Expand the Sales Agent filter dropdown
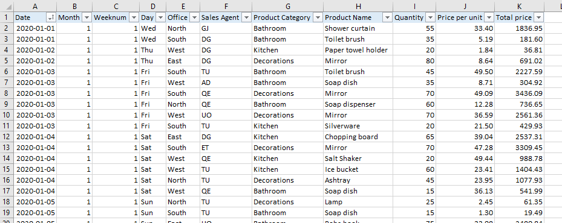Screen dimensions: 562x223 click(246, 17)
